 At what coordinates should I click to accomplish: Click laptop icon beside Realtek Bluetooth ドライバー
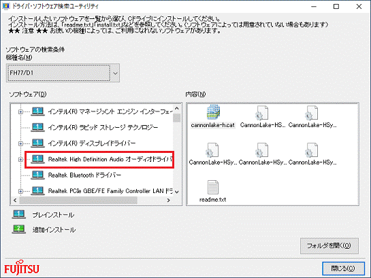(37, 175)
